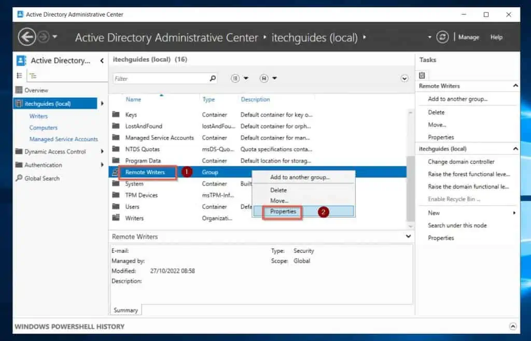Sort by Type column header
Image resolution: width=531 pixels, height=341 pixels.
(x=208, y=100)
